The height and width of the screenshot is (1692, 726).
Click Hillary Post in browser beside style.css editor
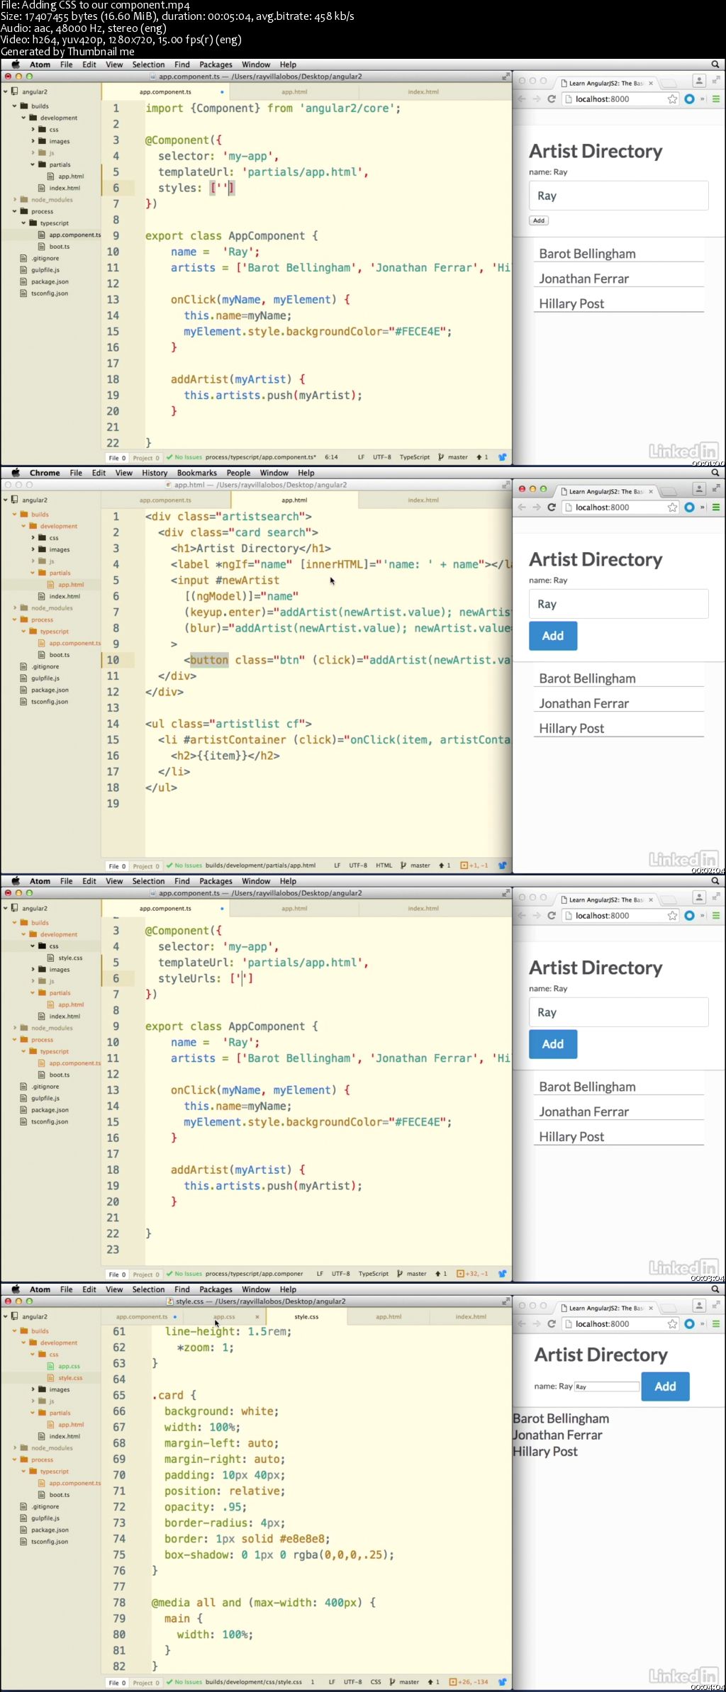[545, 1452]
